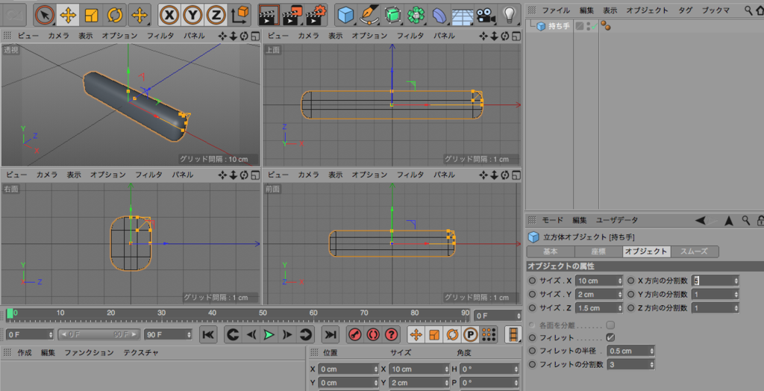Click the phong tag on 持ち手

tap(606, 26)
